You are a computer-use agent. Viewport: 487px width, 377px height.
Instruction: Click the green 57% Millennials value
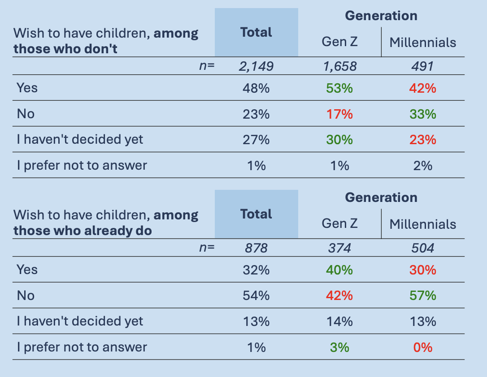point(423,296)
